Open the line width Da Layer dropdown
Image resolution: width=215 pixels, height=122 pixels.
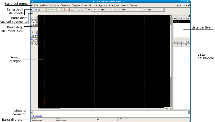124,9
